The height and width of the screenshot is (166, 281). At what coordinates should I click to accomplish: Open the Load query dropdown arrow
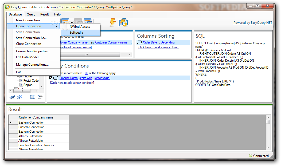[72, 23]
